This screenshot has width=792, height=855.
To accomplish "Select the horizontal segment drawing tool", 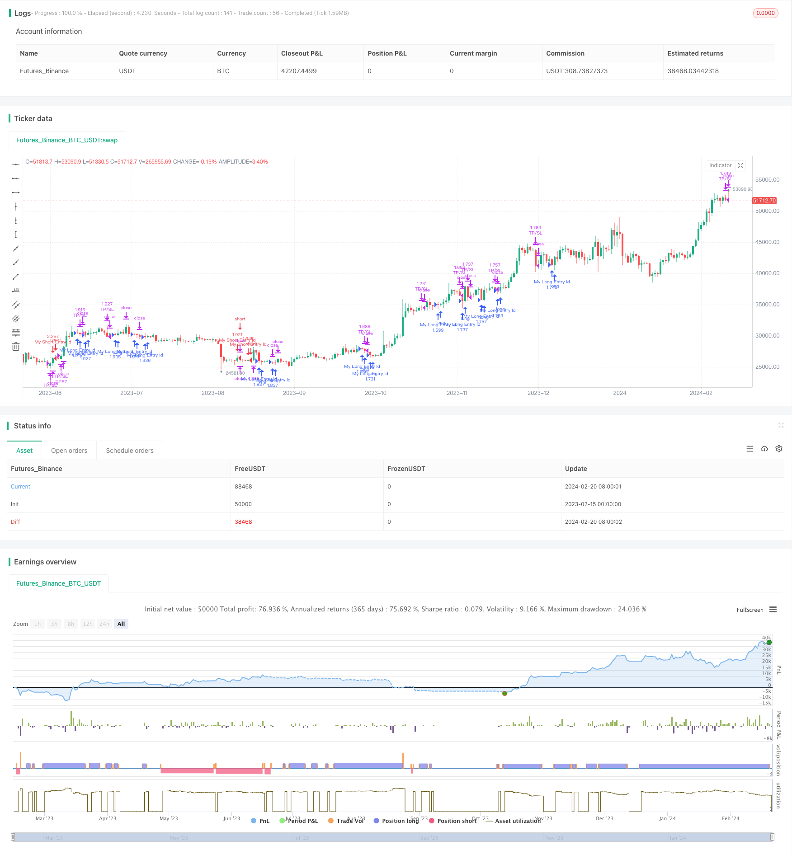I will [x=16, y=193].
